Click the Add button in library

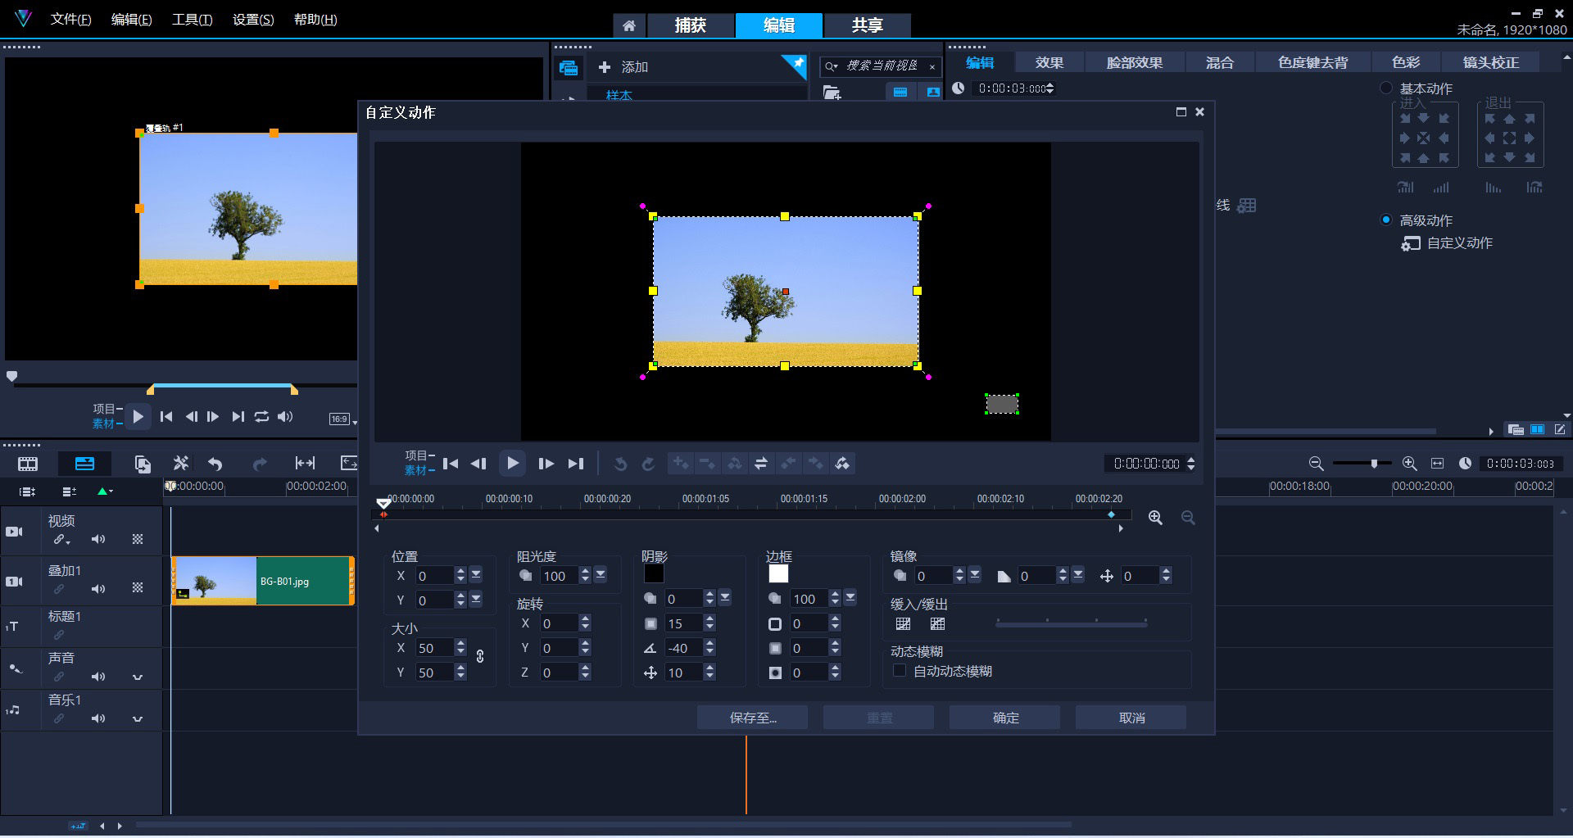point(623,67)
